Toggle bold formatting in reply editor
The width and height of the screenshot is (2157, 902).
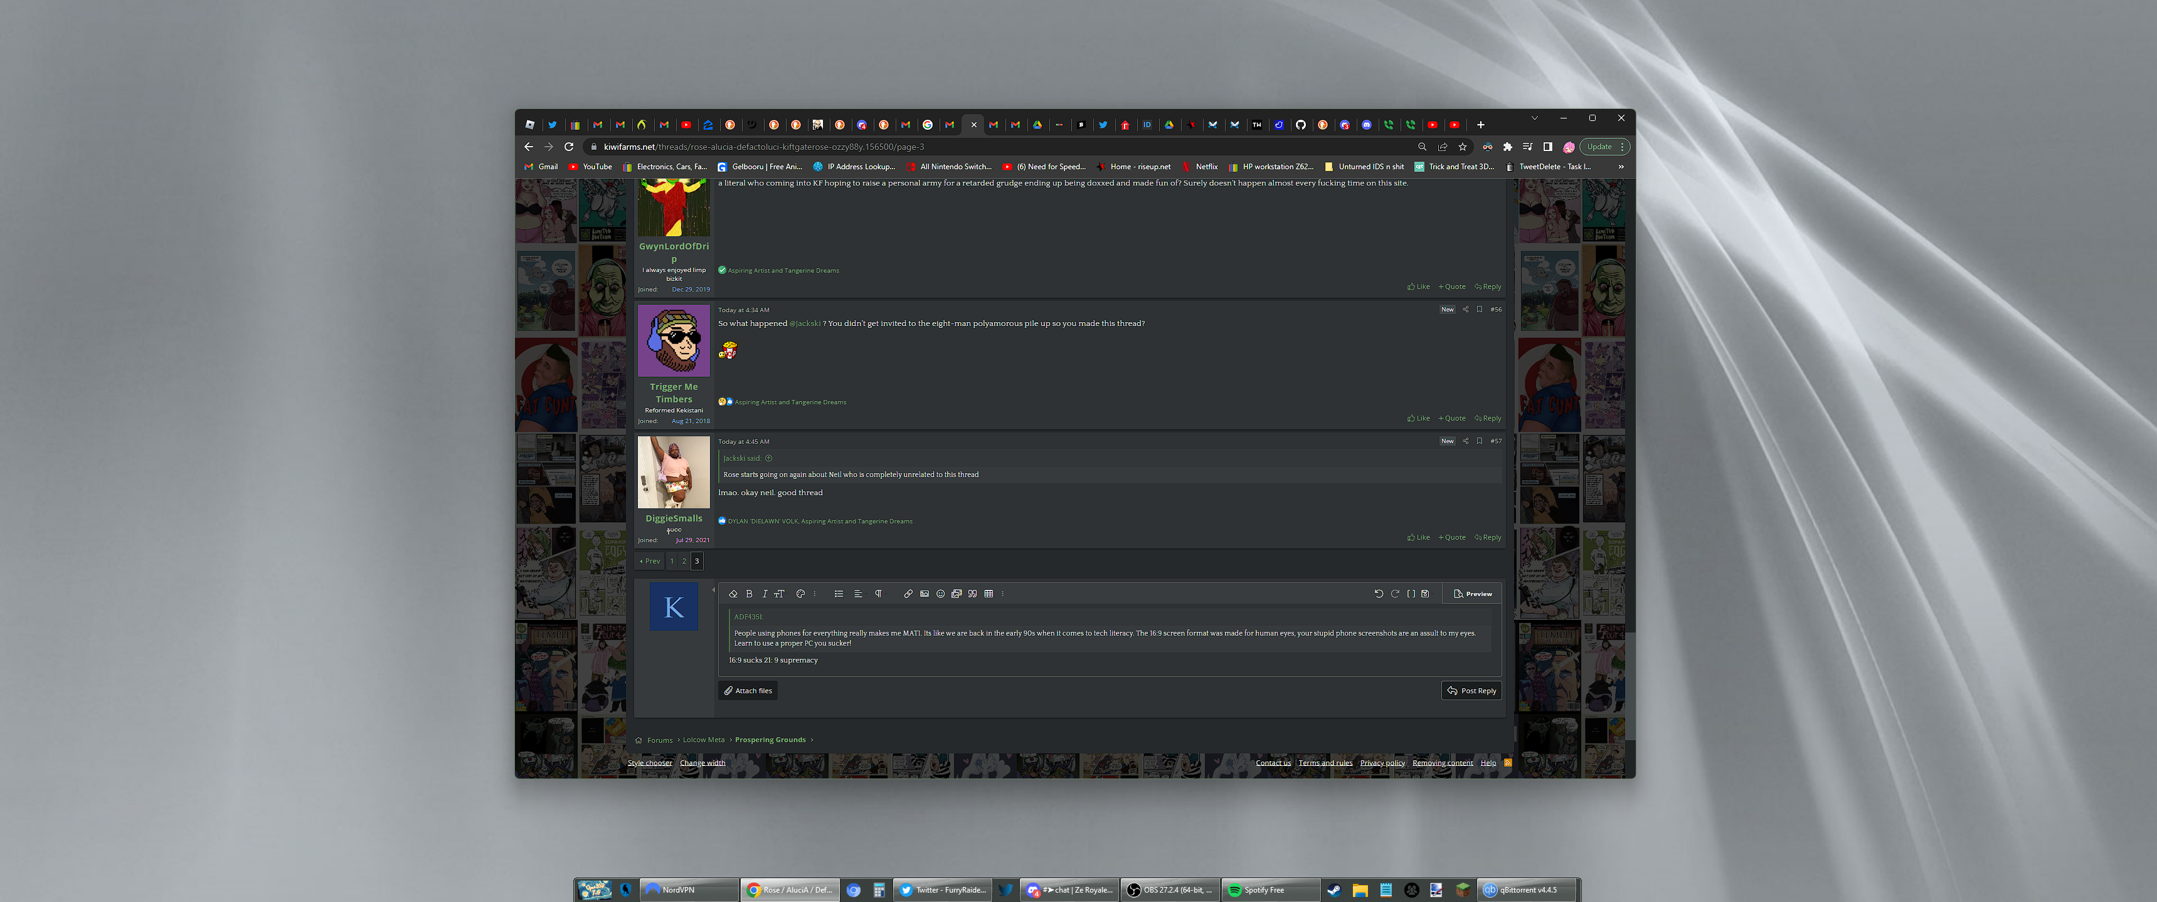coord(750,594)
